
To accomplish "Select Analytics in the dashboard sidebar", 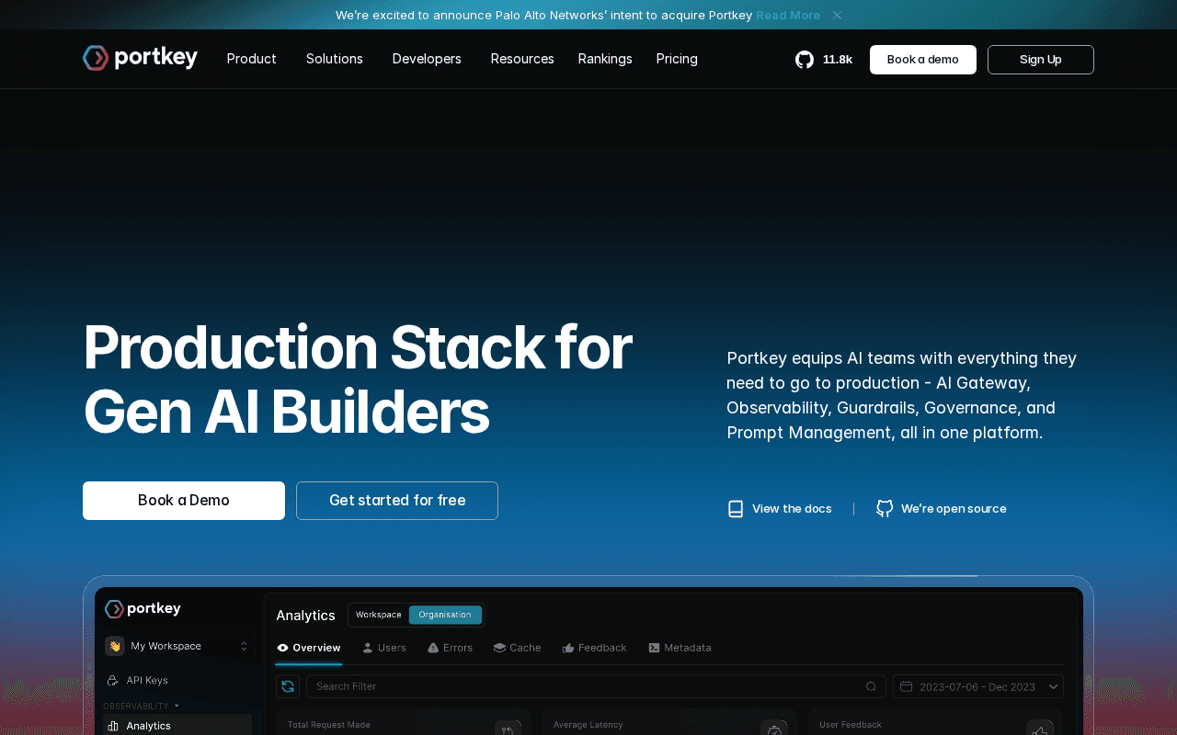I will pos(177,725).
